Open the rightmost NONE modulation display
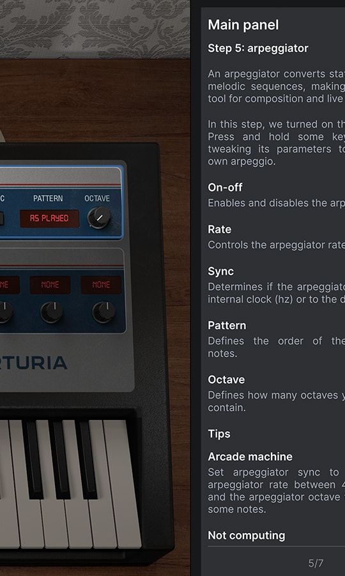 (101, 285)
